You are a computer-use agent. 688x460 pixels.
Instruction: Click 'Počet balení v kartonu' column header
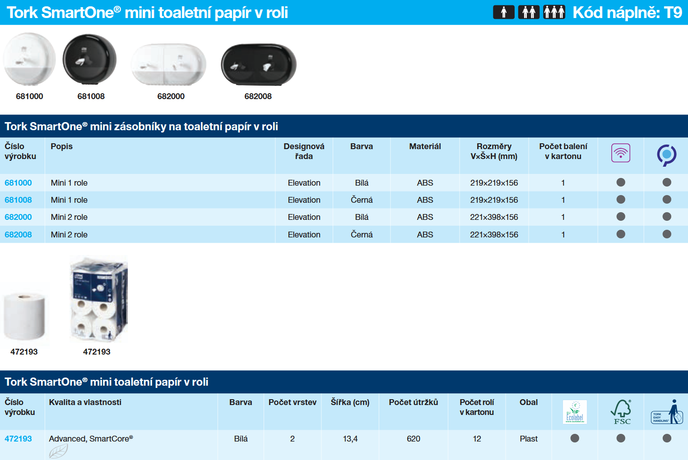563,151
